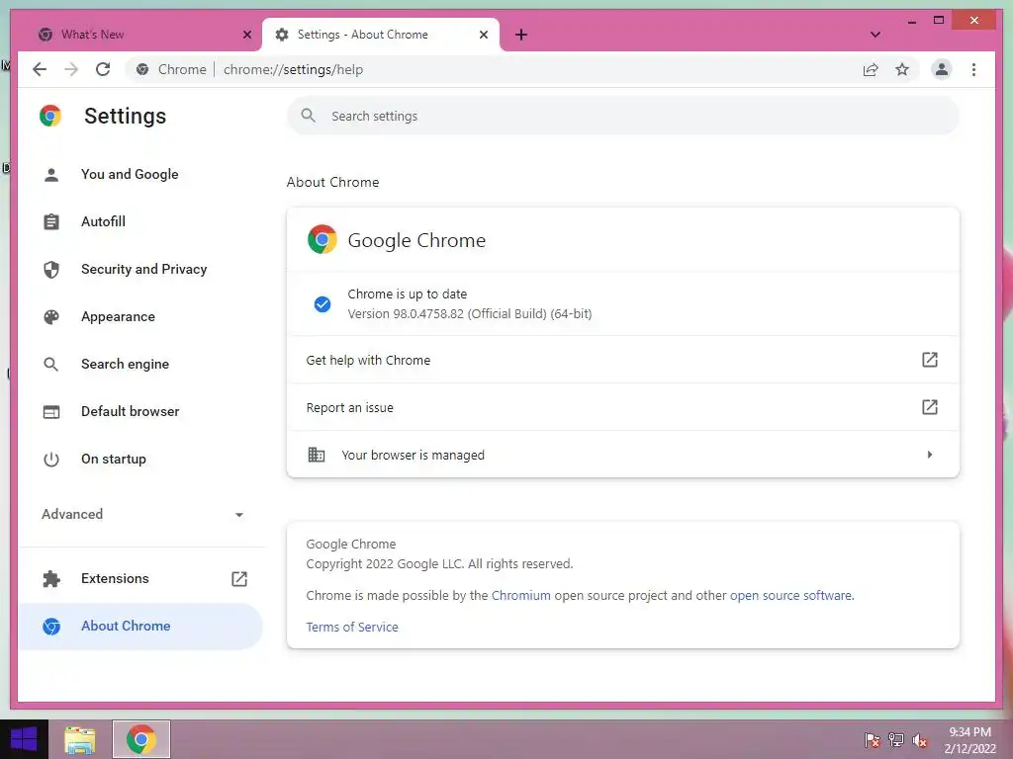Viewport: 1013px width, 759px height.
Task: Go back using the browser back arrow
Action: click(x=40, y=70)
